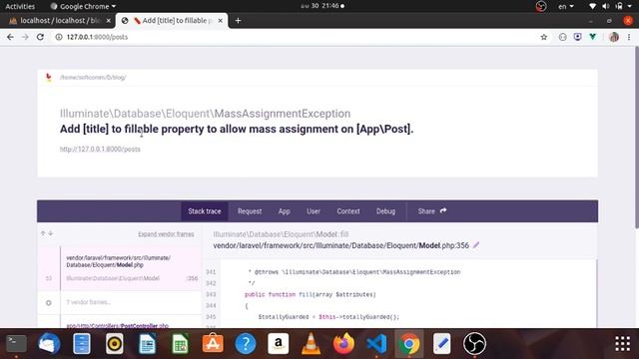Open Firefox from the dock

(x=343, y=343)
